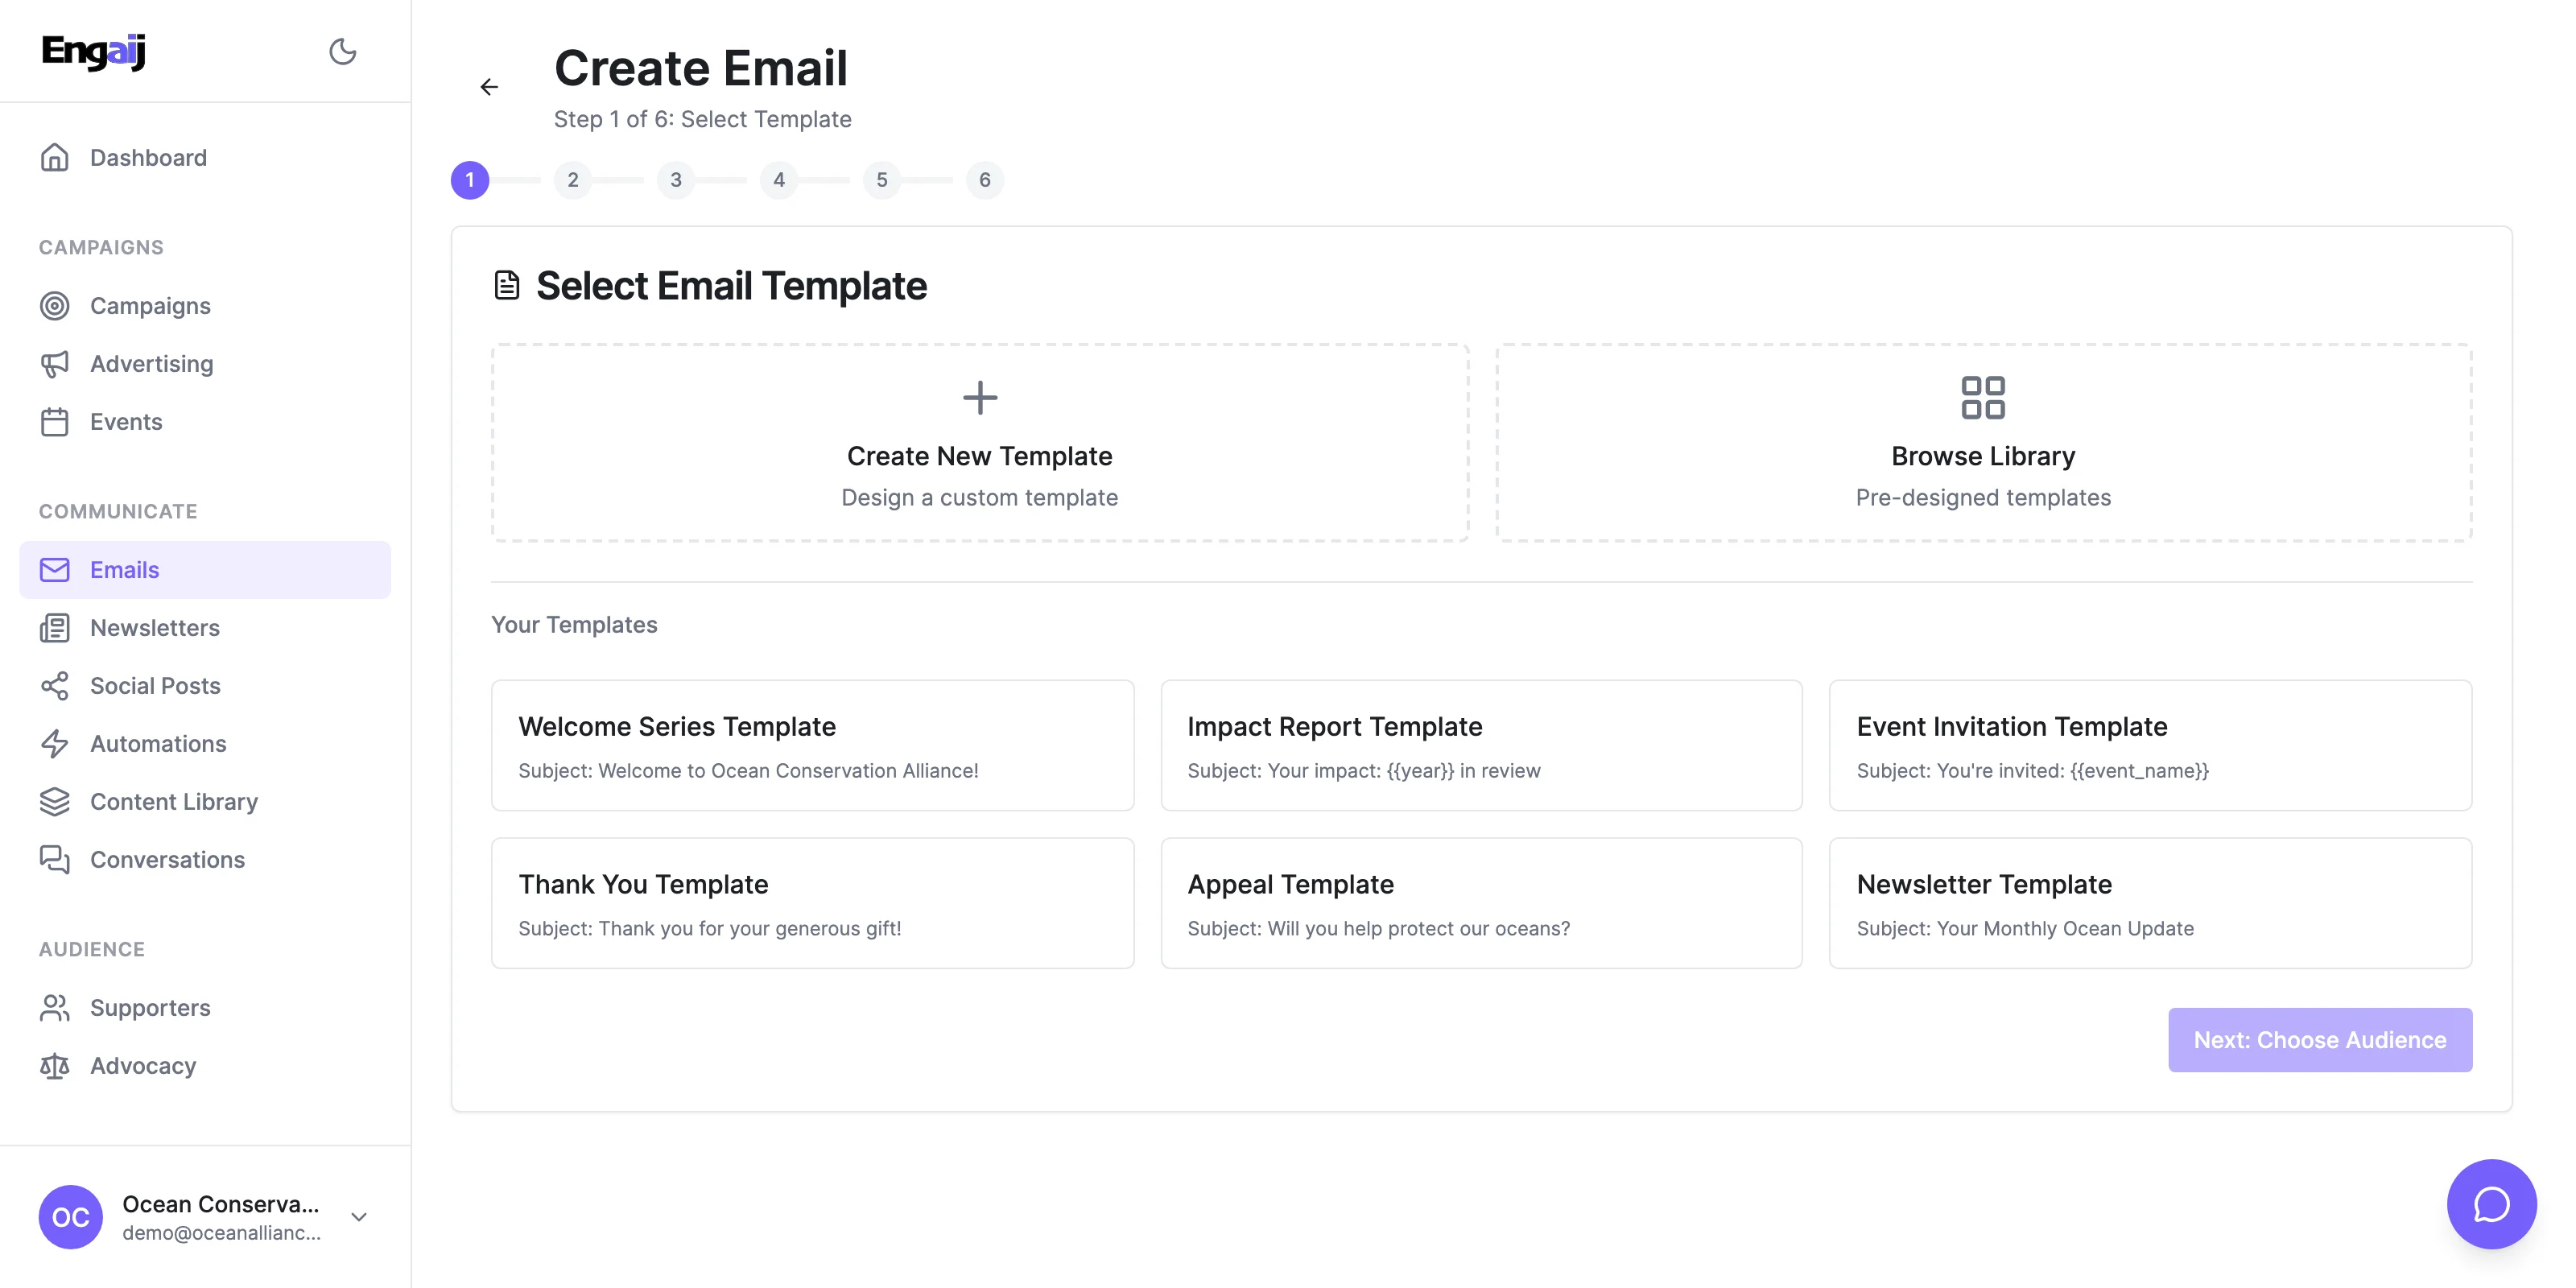Go to Supporters in the sidebar
This screenshot has width=2576, height=1288.
150,1008
